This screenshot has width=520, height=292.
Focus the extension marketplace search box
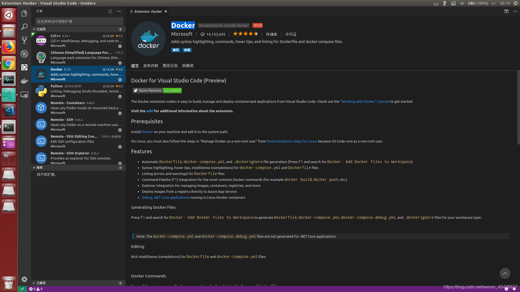point(79,21)
